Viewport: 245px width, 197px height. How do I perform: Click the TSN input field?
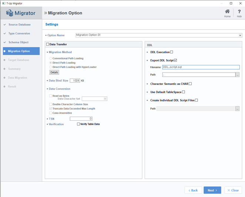[81, 118]
